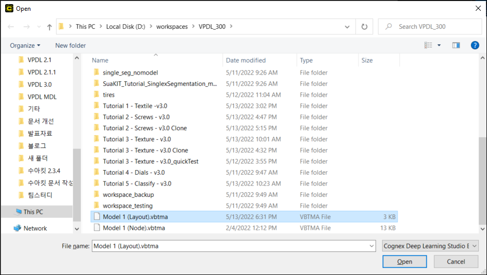Click the Up one level arrow icon

49,27
